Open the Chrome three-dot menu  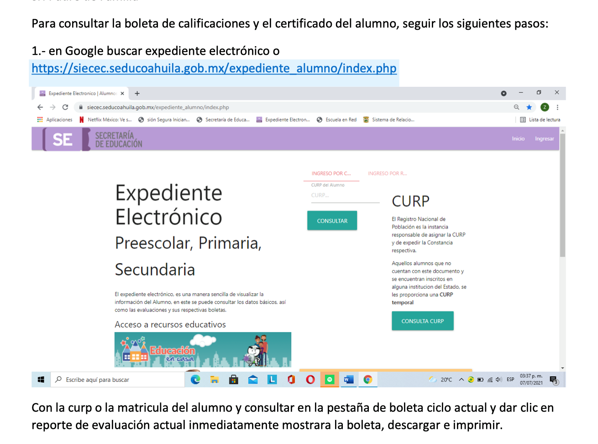[x=557, y=107]
